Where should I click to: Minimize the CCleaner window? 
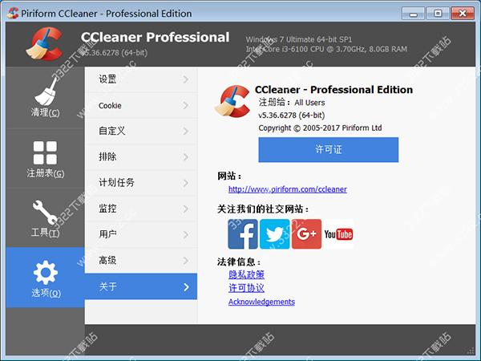pyautogui.click(x=413, y=14)
